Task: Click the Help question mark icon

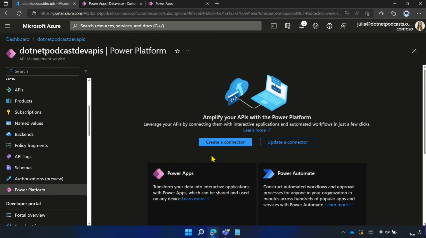Action: [329, 26]
